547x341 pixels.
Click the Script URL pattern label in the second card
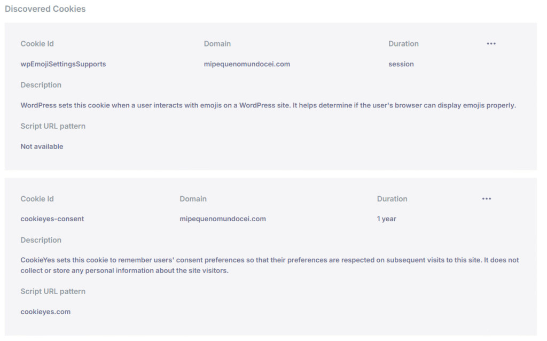pos(53,291)
